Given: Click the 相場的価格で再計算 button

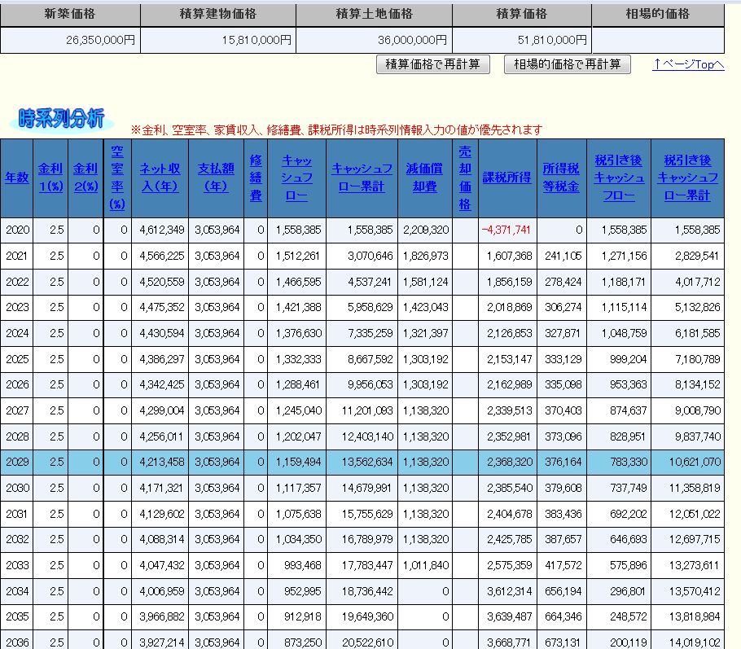Looking at the screenshot, I should pyautogui.click(x=568, y=65).
